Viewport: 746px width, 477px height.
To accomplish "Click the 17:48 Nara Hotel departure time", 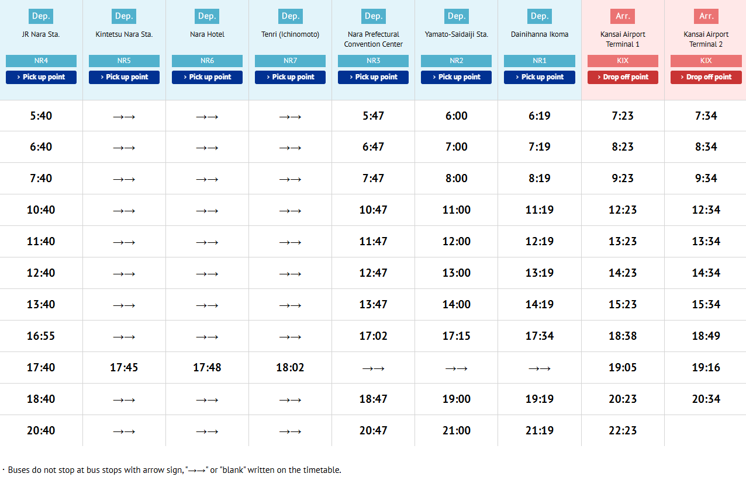I will pyautogui.click(x=207, y=368).
